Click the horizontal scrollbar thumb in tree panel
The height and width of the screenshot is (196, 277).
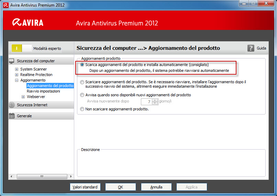point(42,176)
